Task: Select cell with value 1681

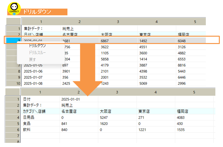Action: (80, 41)
